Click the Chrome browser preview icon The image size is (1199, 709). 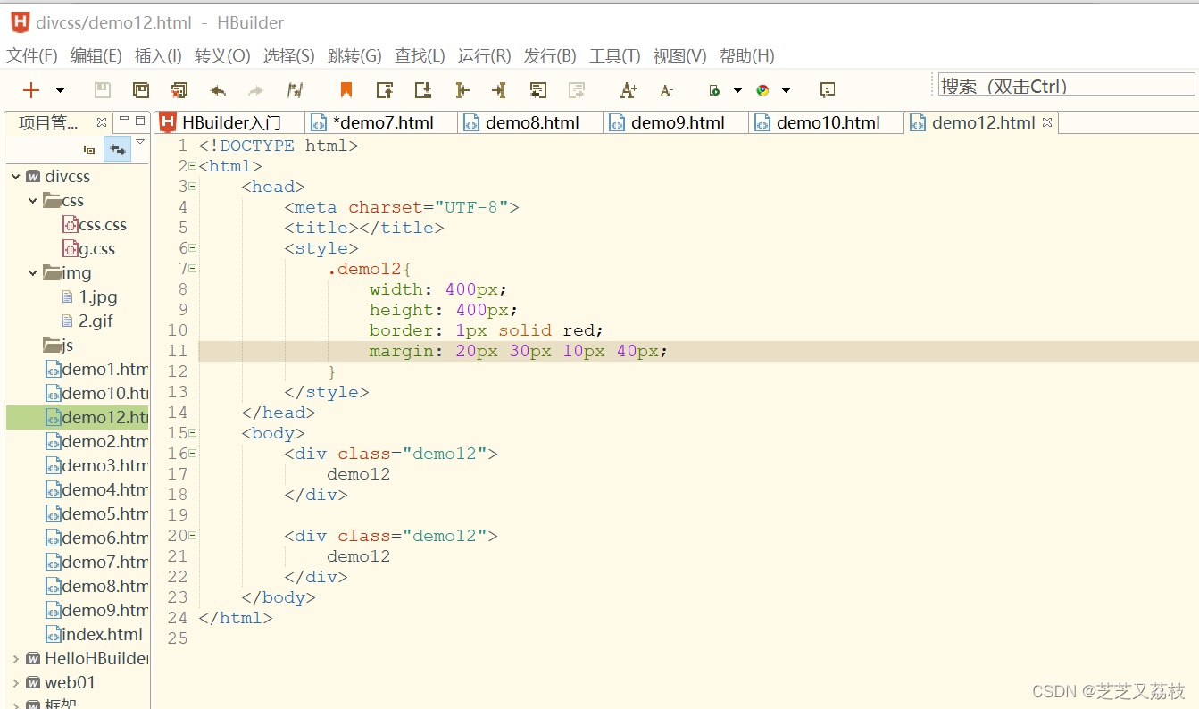(762, 90)
